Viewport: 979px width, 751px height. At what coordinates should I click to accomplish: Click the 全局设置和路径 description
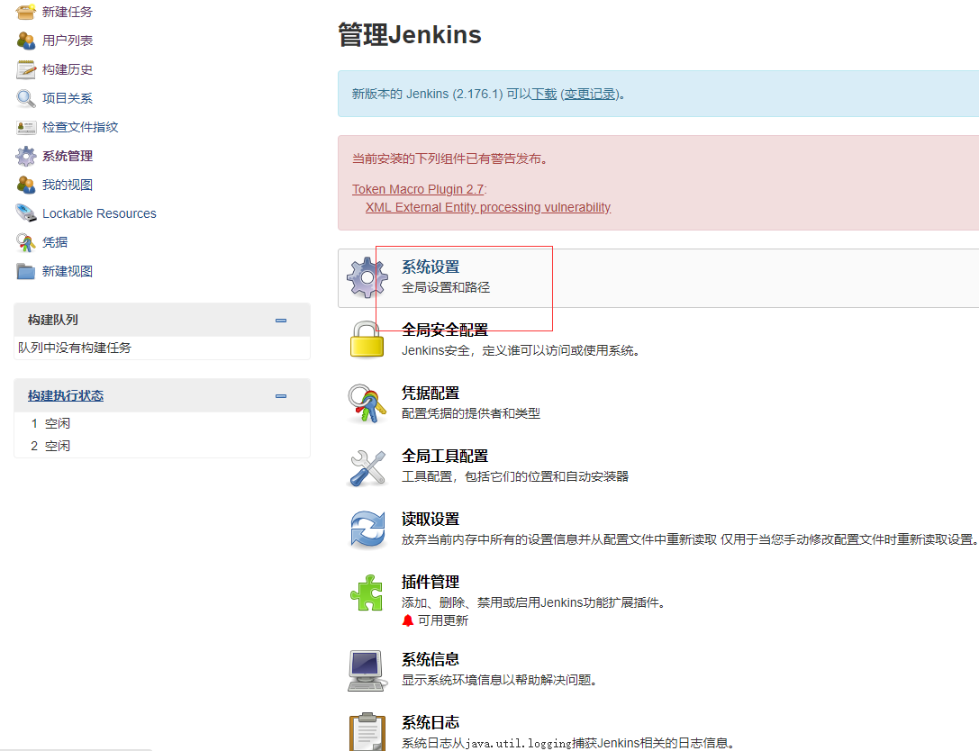point(446,287)
